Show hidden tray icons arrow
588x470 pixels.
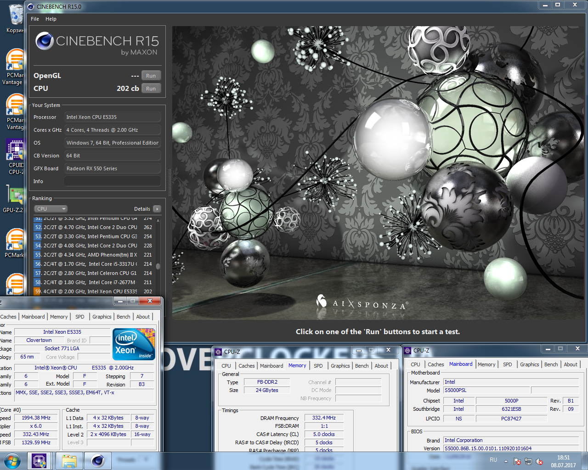tap(506, 461)
